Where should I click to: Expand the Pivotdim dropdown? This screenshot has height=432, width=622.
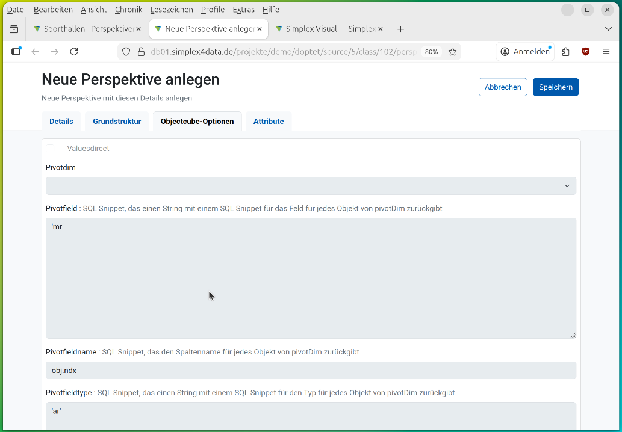click(311, 186)
